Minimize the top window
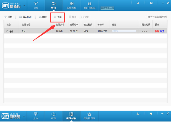171x122 pixels. (162, 3)
